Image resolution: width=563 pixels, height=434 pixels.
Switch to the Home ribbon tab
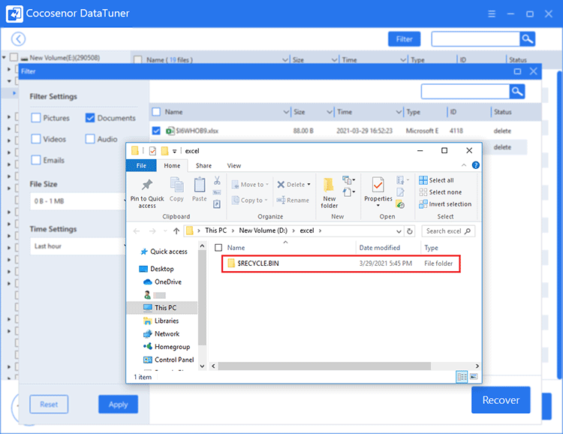(x=172, y=166)
